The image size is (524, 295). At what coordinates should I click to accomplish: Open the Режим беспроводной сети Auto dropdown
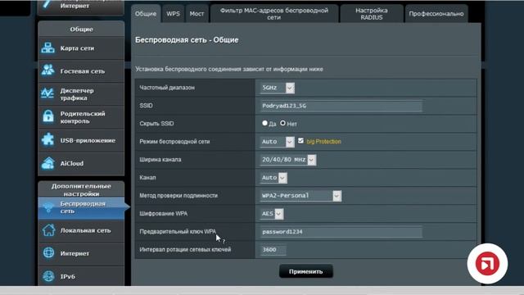pyautogui.click(x=277, y=142)
